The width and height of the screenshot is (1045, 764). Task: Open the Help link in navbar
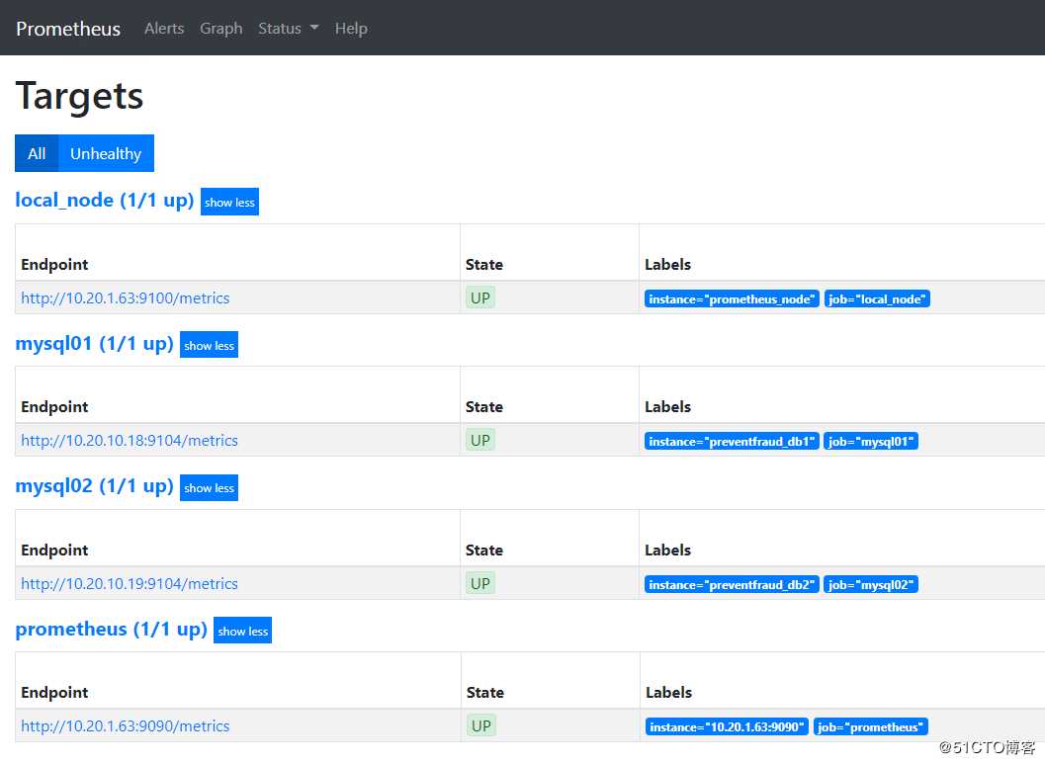click(x=351, y=29)
